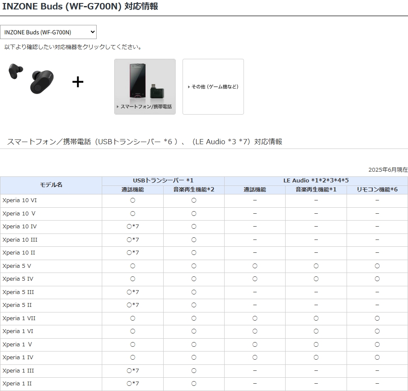408x391 pixels.
Task: Select the Xperia 1 VI model name
Action: pyautogui.click(x=18, y=331)
